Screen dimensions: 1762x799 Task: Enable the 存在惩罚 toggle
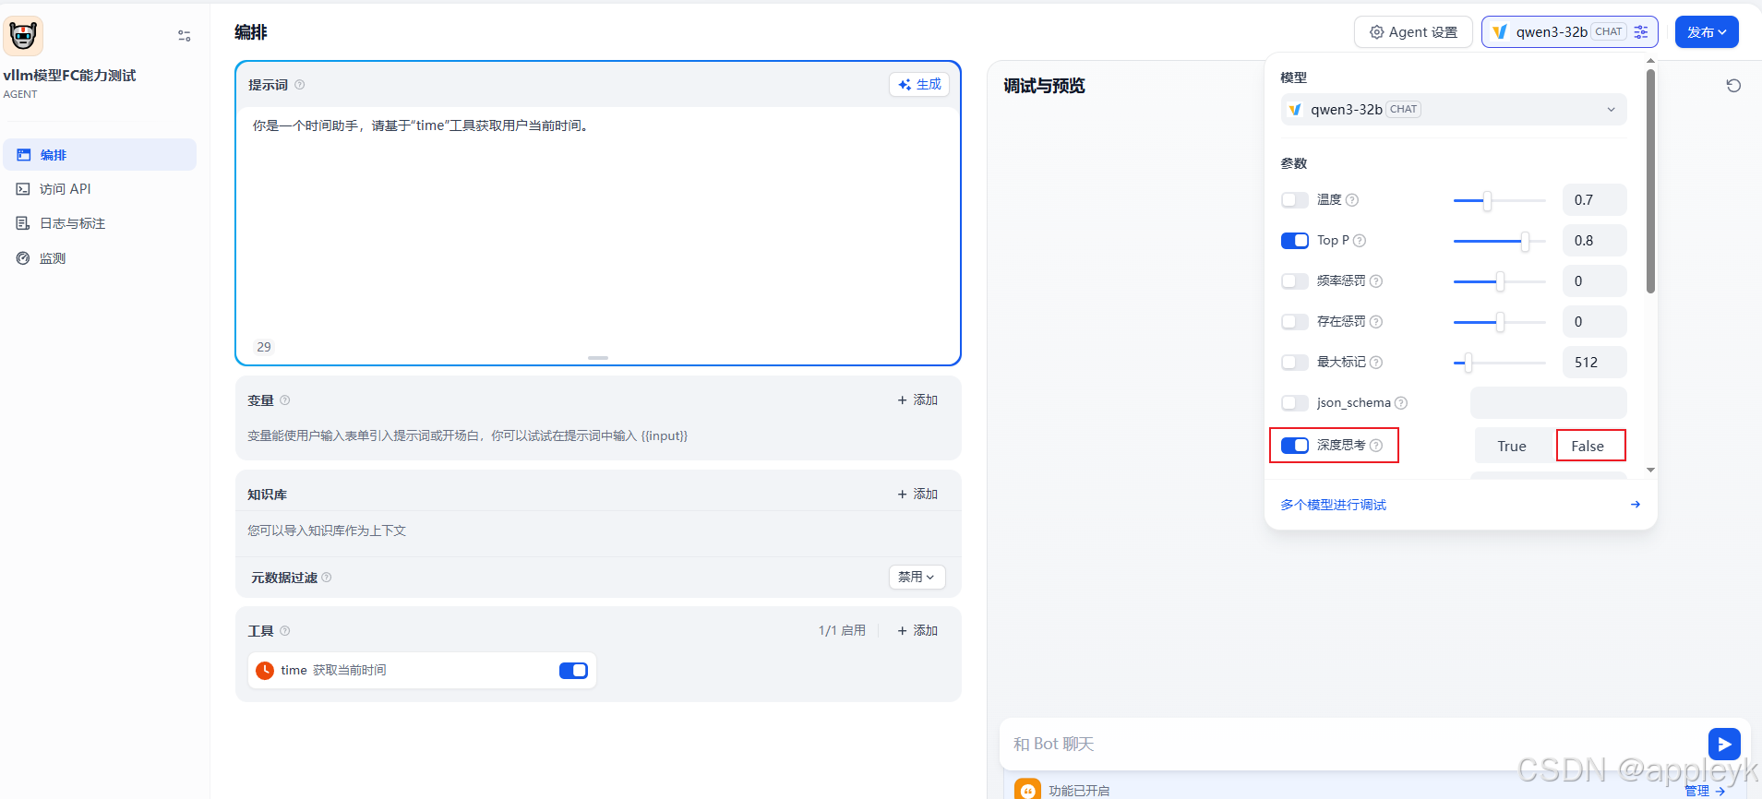pyautogui.click(x=1295, y=322)
